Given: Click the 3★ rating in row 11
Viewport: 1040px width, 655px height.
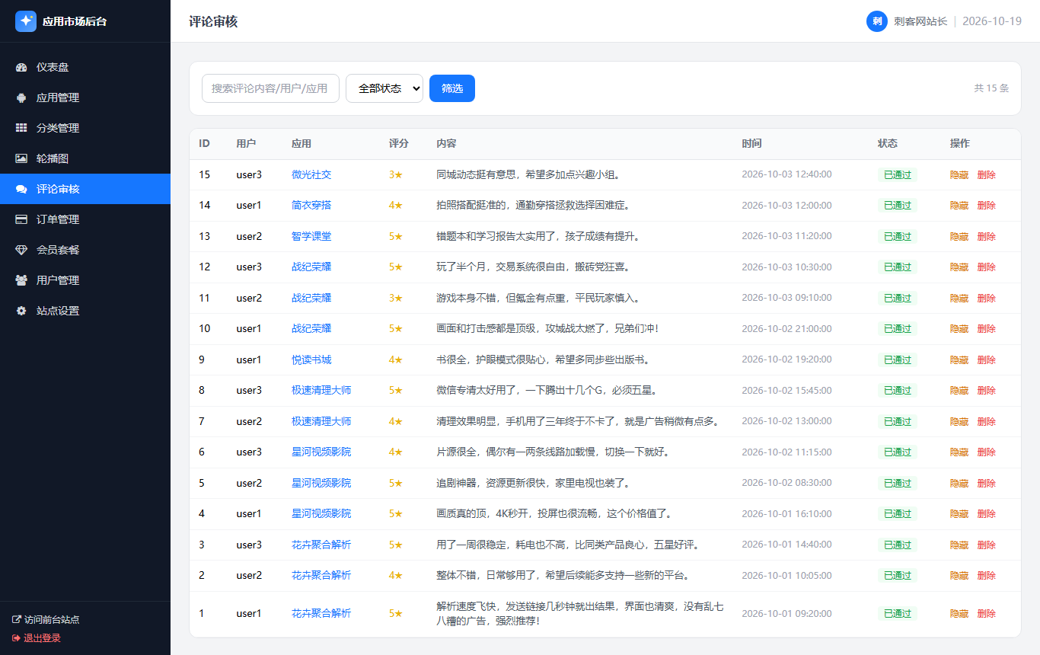Looking at the screenshot, I should pyautogui.click(x=396, y=298).
